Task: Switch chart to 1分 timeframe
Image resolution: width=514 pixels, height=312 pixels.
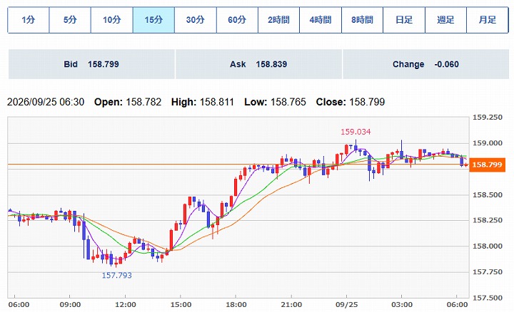Action: [x=29, y=20]
